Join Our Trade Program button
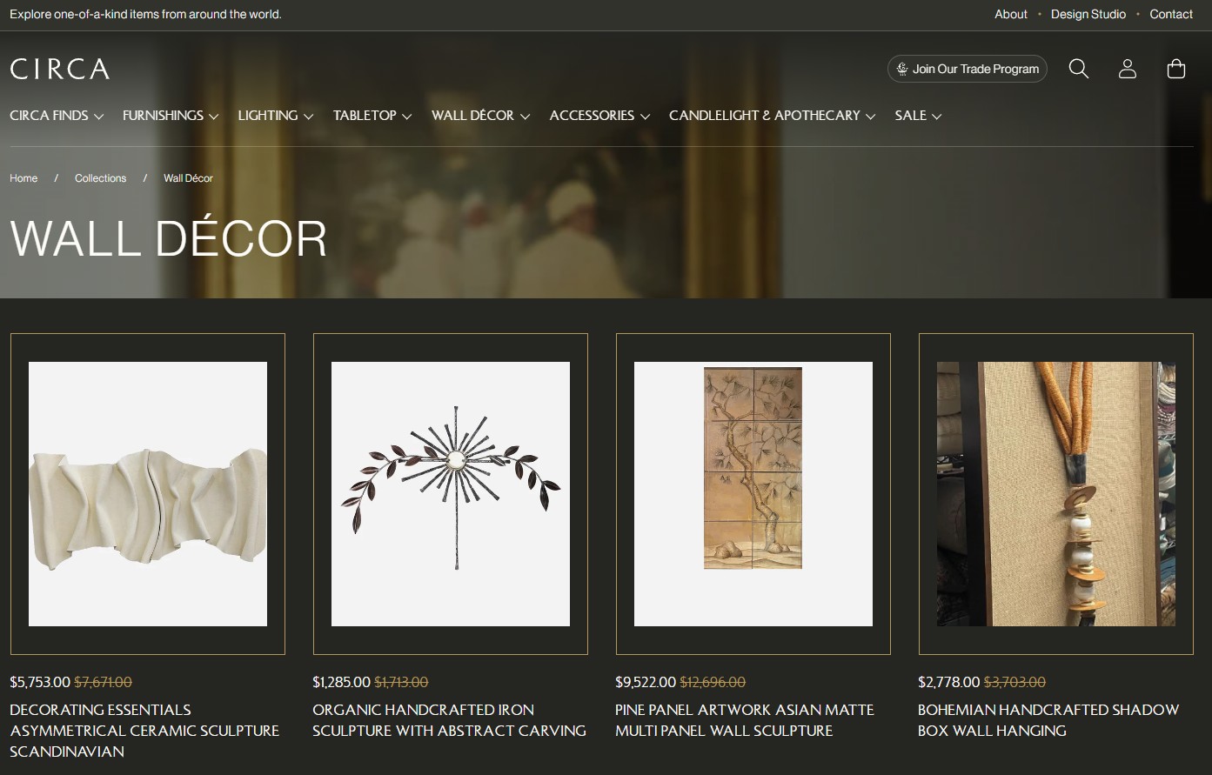1212x775 pixels. tap(967, 69)
